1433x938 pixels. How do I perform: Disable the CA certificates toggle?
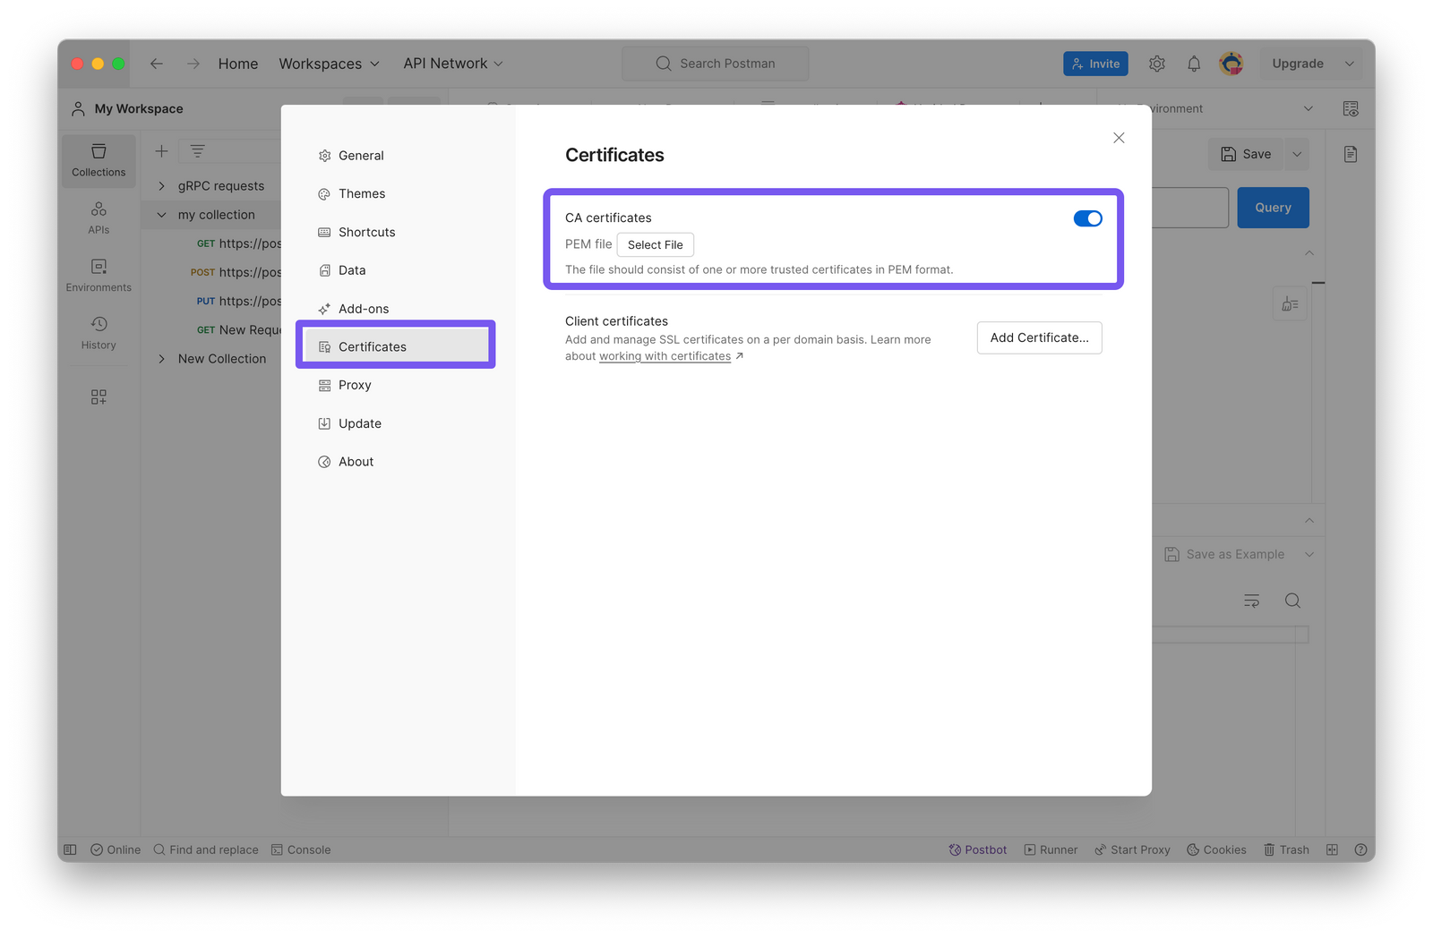click(x=1087, y=217)
